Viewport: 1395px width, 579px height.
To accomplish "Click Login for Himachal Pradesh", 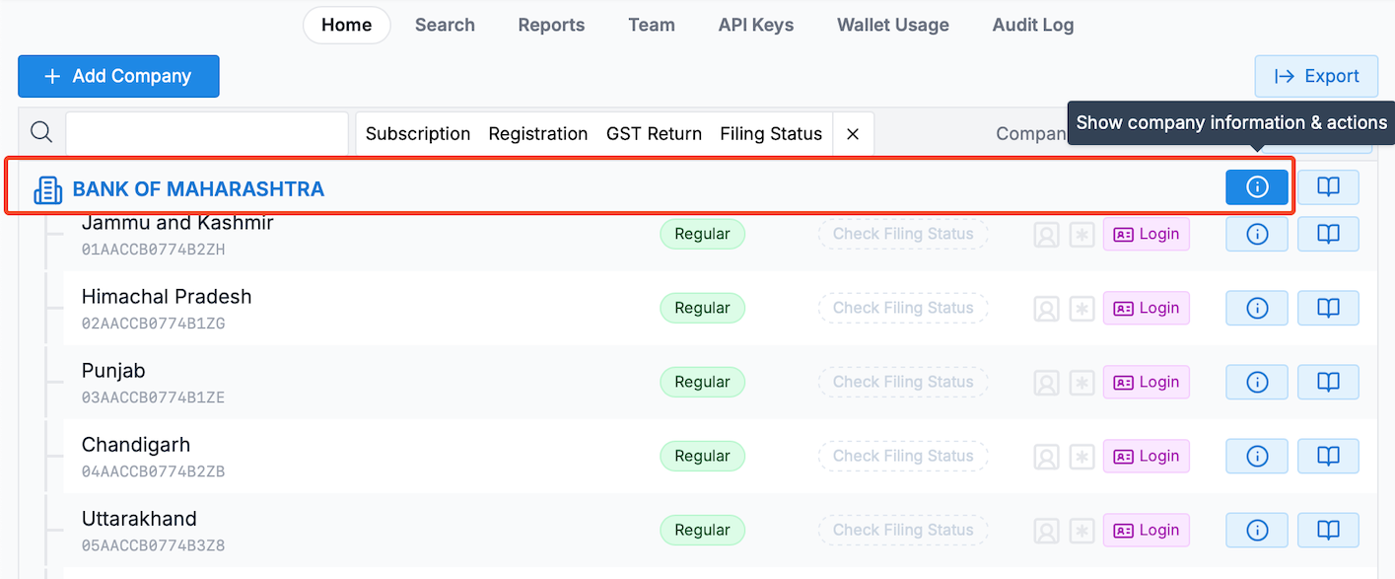I will tap(1146, 308).
